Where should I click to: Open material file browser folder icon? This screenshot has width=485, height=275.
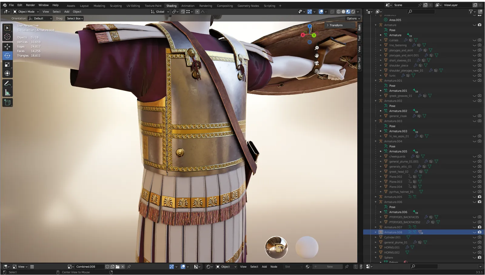tap(118, 267)
